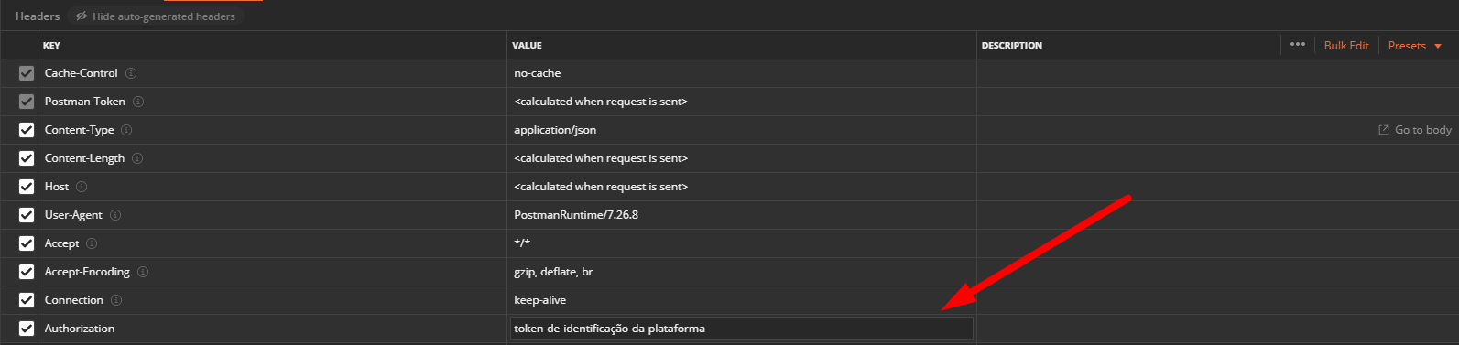The width and height of the screenshot is (1459, 345).
Task: Open the three-dots column options menu
Action: click(1298, 44)
